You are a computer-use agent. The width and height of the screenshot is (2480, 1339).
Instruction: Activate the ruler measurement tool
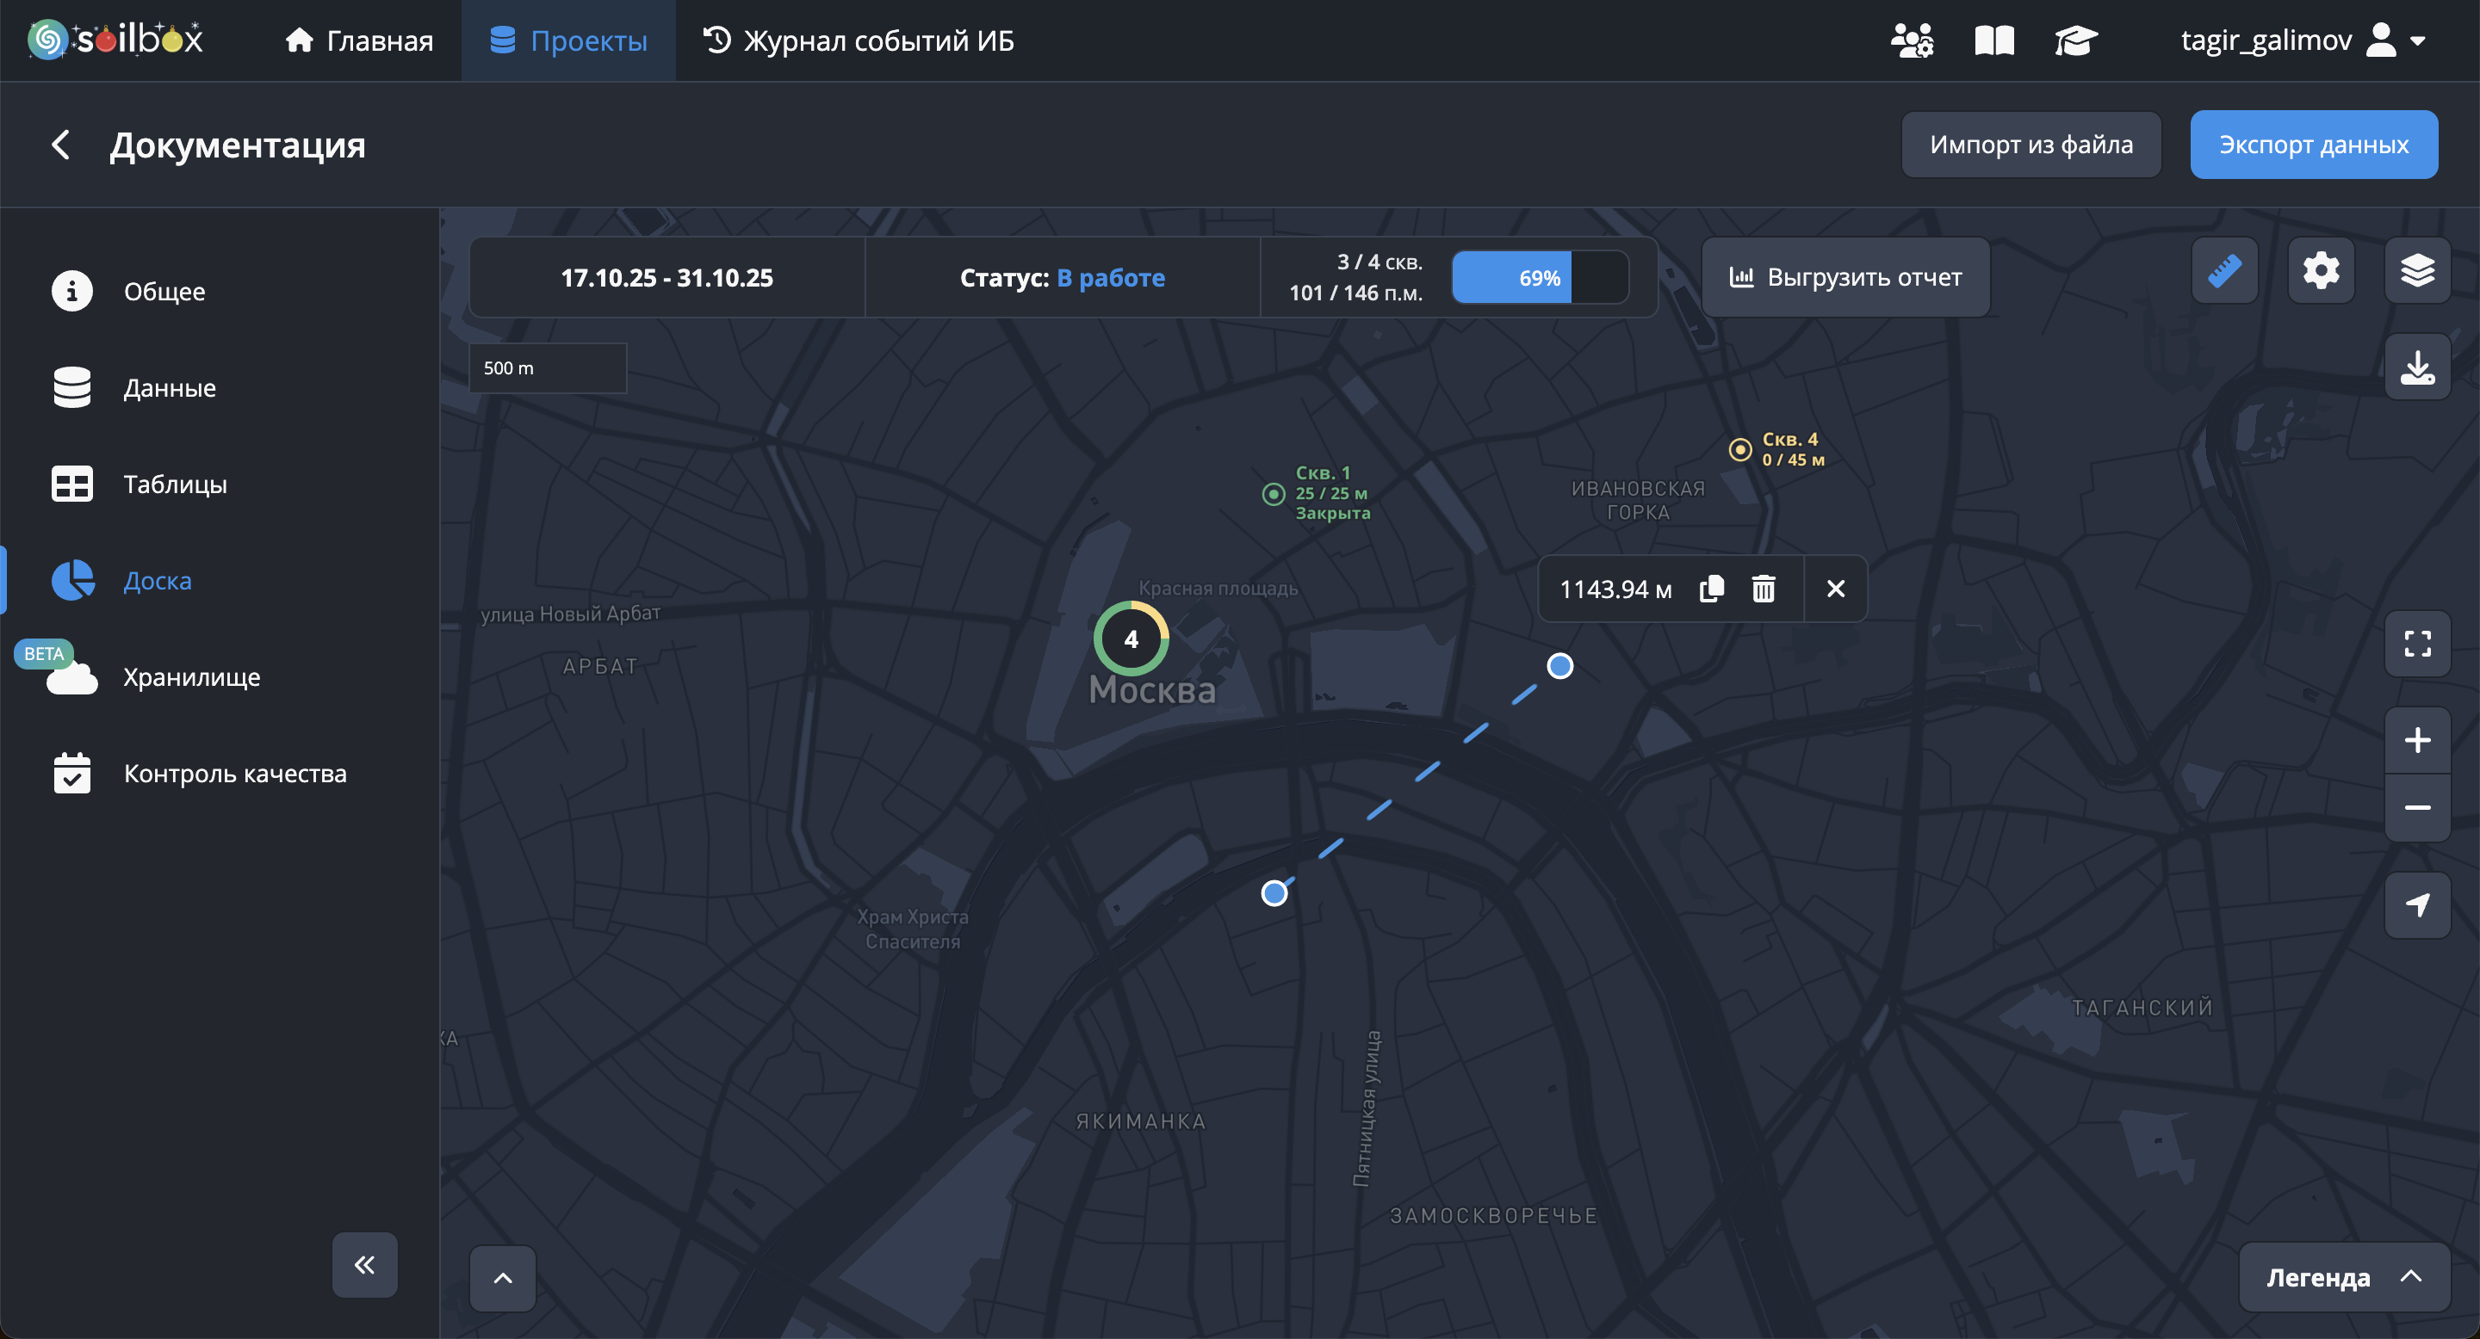point(2224,271)
